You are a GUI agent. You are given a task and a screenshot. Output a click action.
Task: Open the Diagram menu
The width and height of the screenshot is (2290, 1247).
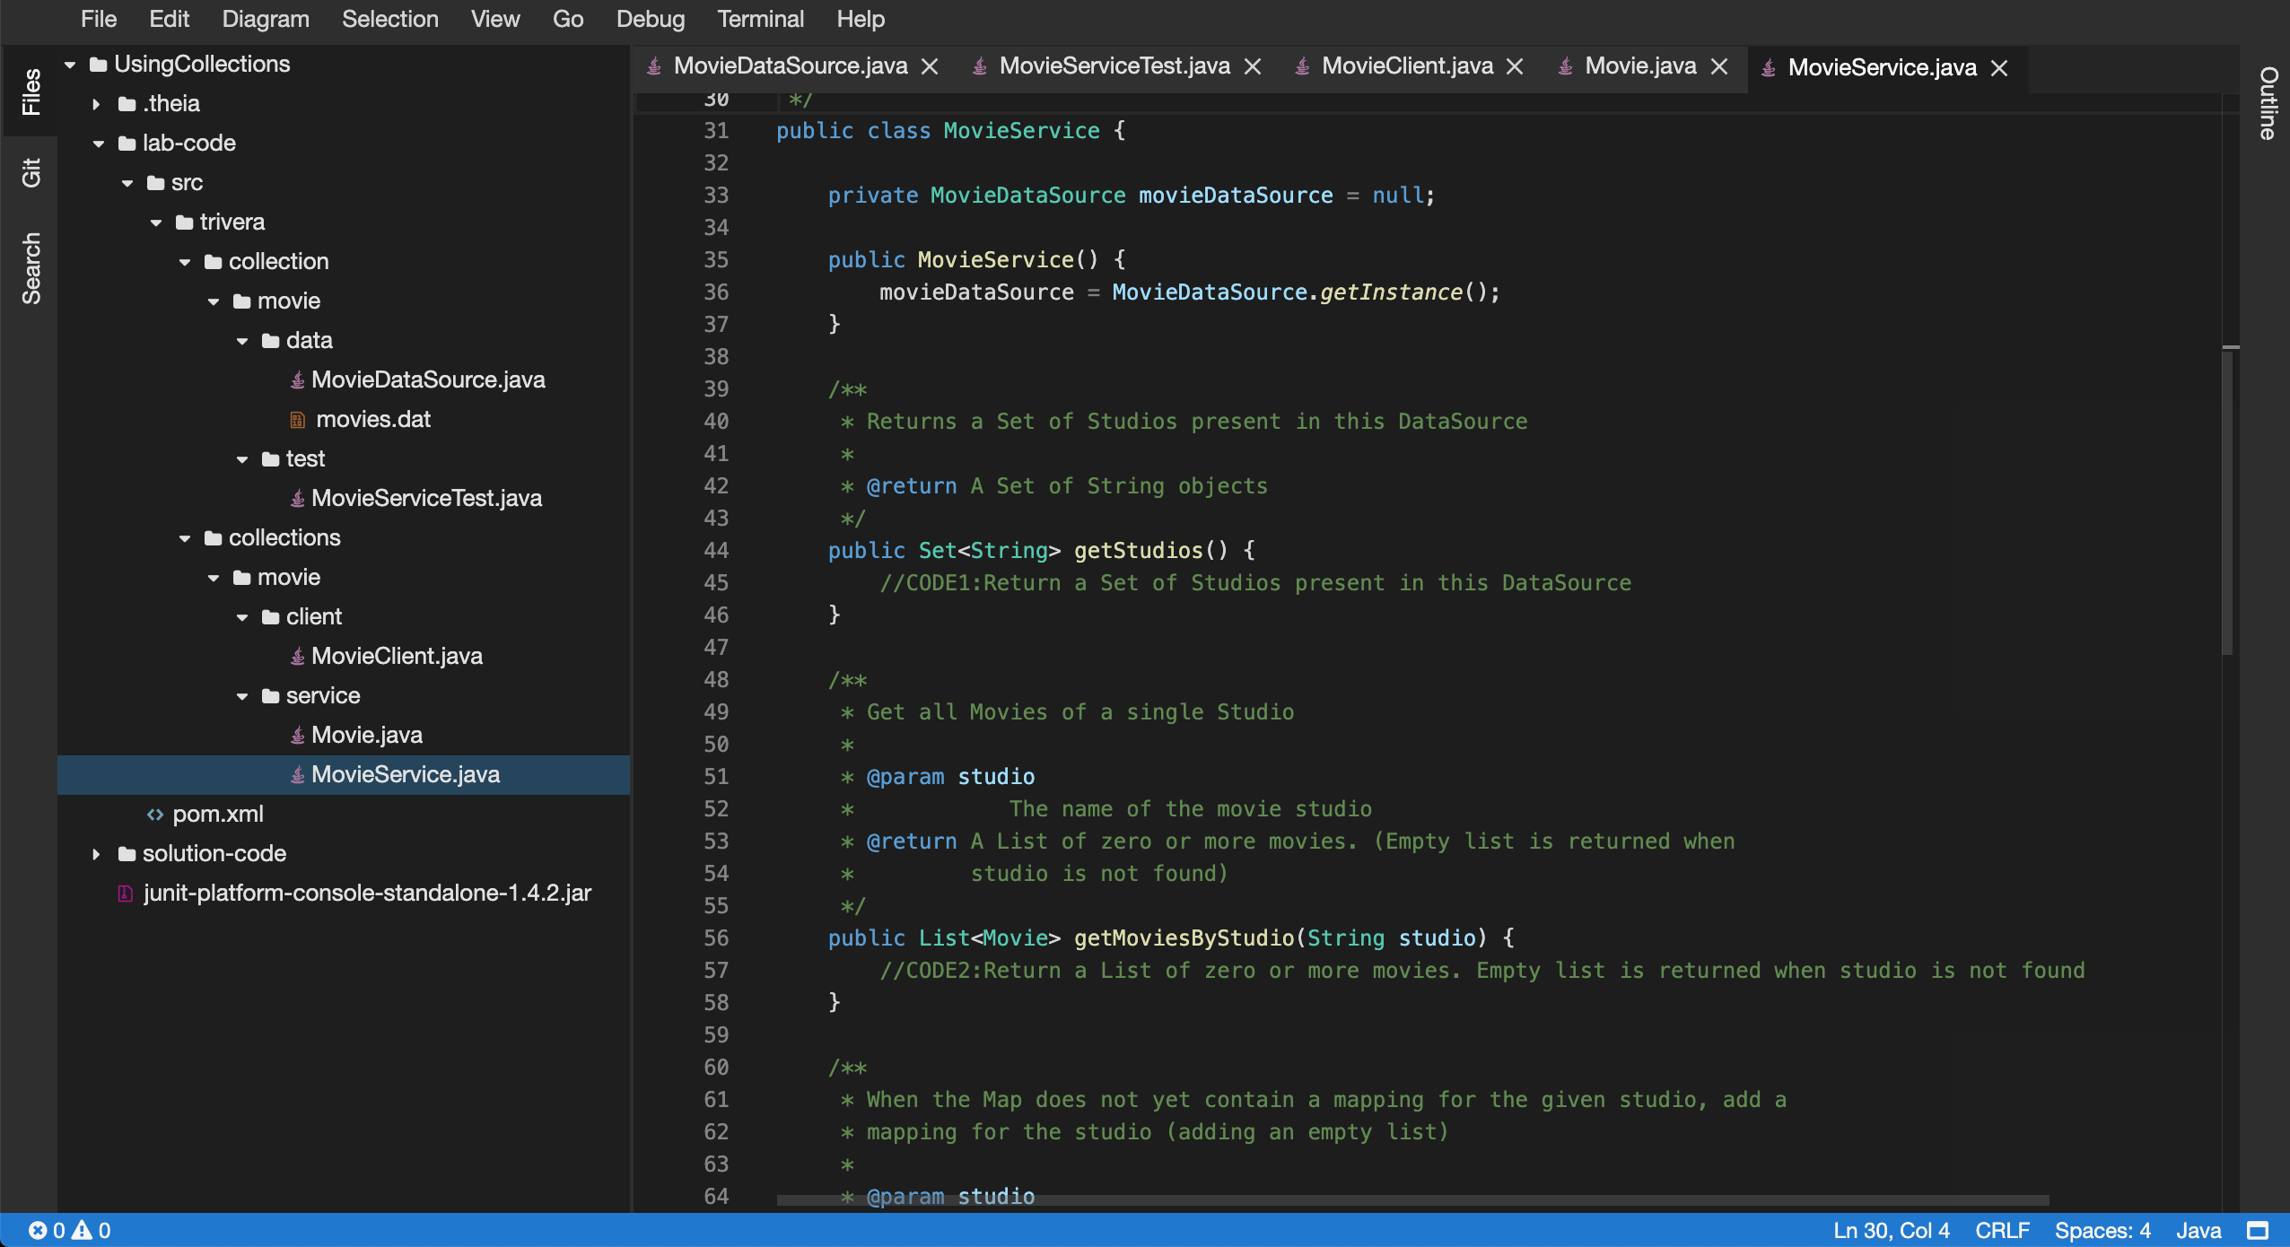point(266,19)
